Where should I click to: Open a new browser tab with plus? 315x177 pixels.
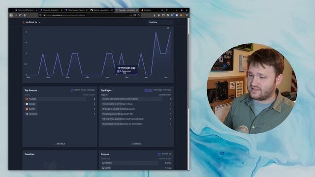point(167,10)
